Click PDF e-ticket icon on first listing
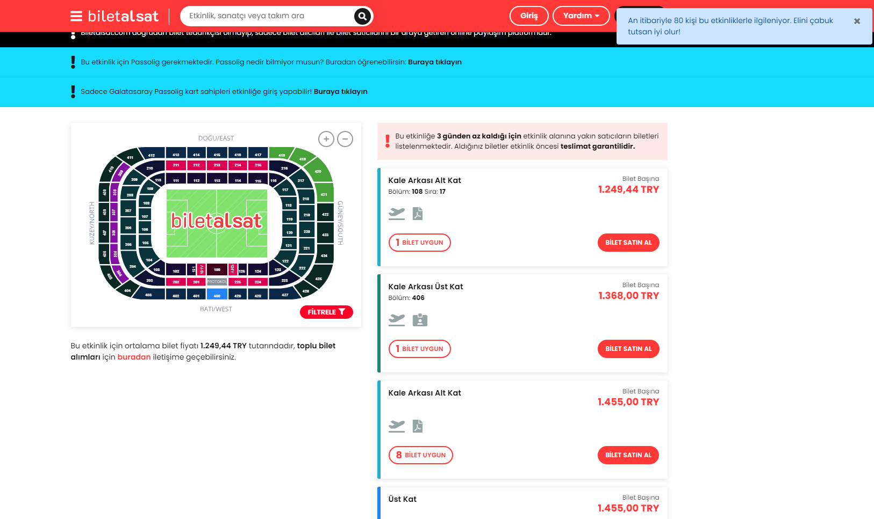Viewport: 874px width, 519px height. 418,214
